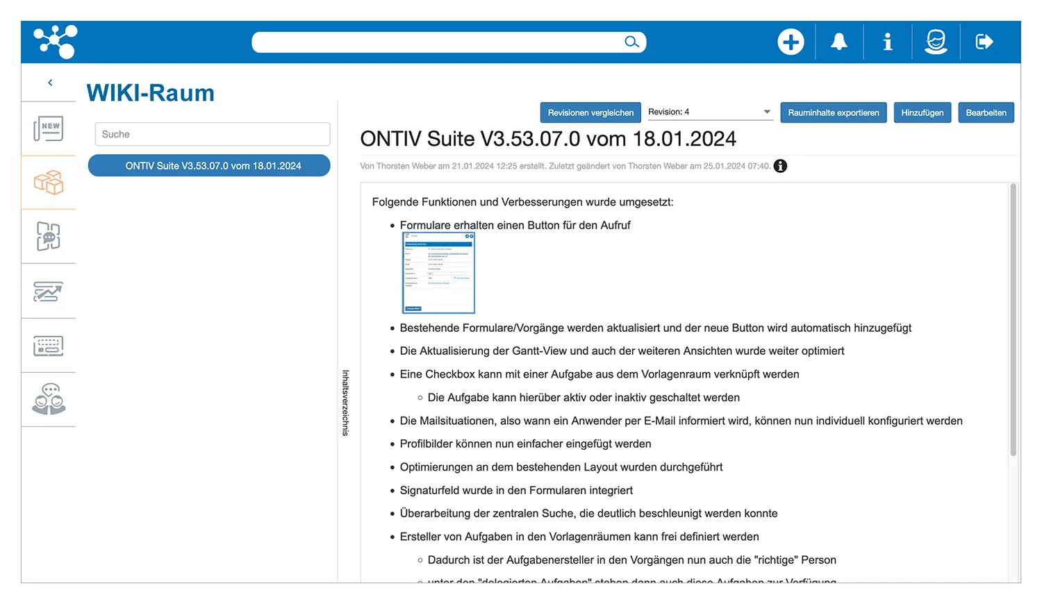Click the plus icon to create new

791,42
